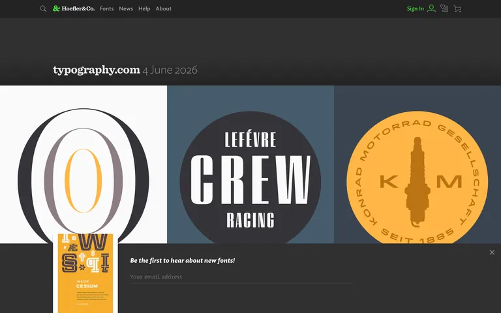Click the Sign In link

pos(416,8)
